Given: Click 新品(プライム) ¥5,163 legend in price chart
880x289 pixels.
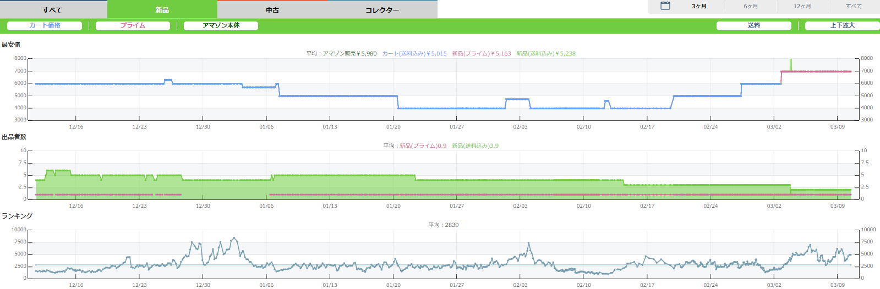Looking at the screenshot, I should [x=482, y=54].
